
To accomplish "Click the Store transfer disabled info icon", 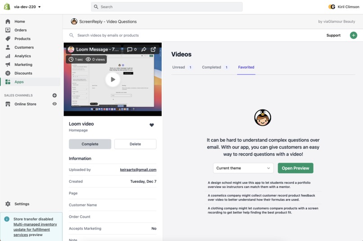I will 7,219.
